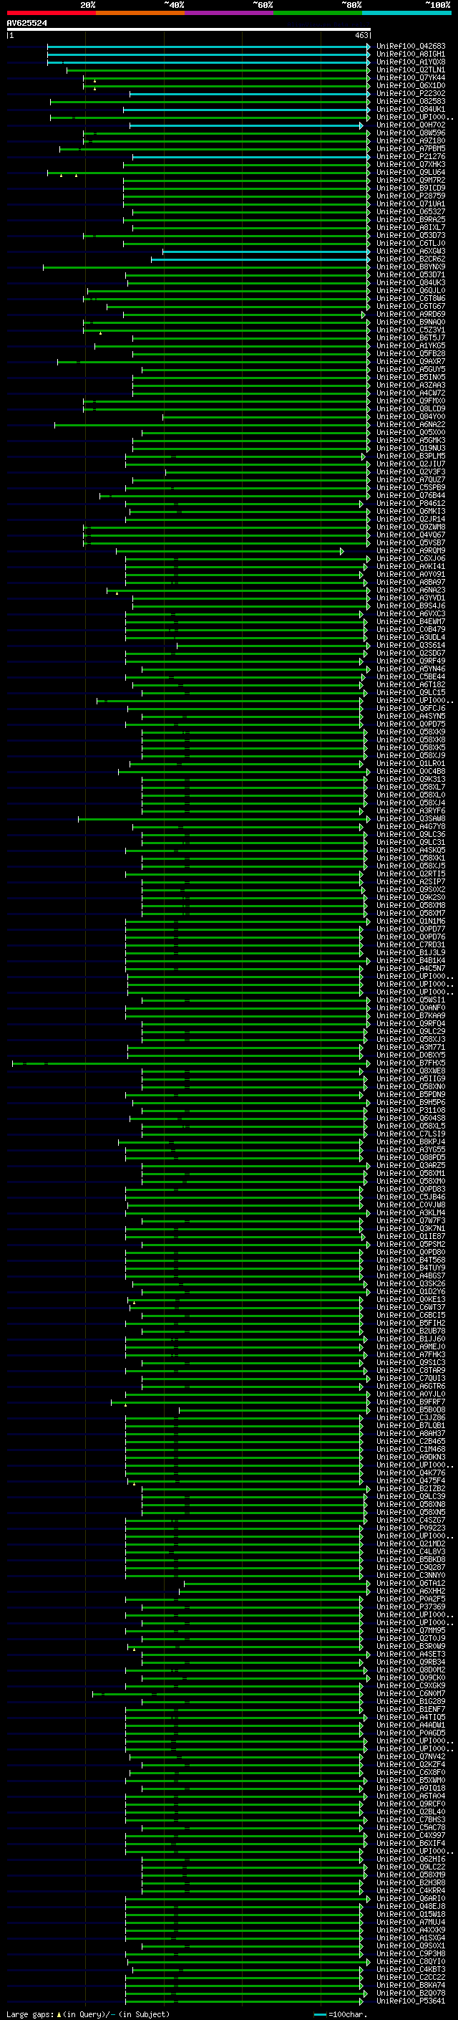Click the purple ~60% identity legend segment
This screenshot has height=2020, width=458.
tap(230, 13)
